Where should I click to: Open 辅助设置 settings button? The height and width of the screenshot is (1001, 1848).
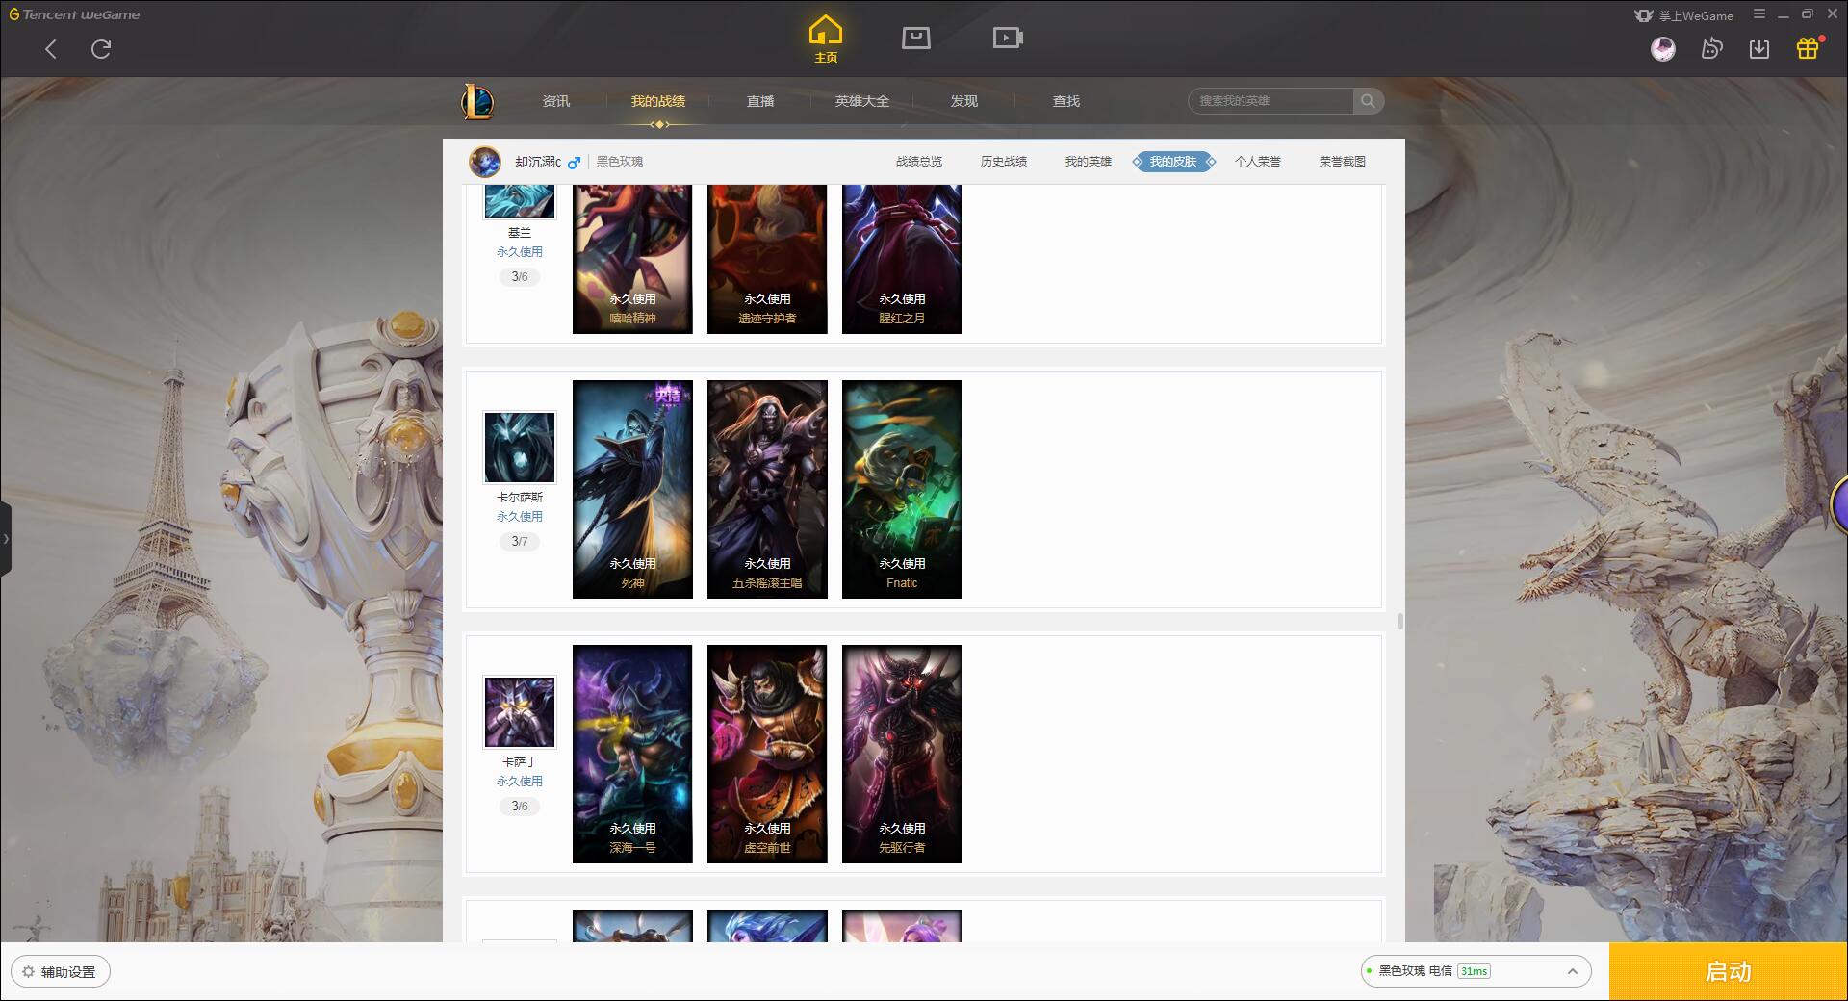click(61, 972)
